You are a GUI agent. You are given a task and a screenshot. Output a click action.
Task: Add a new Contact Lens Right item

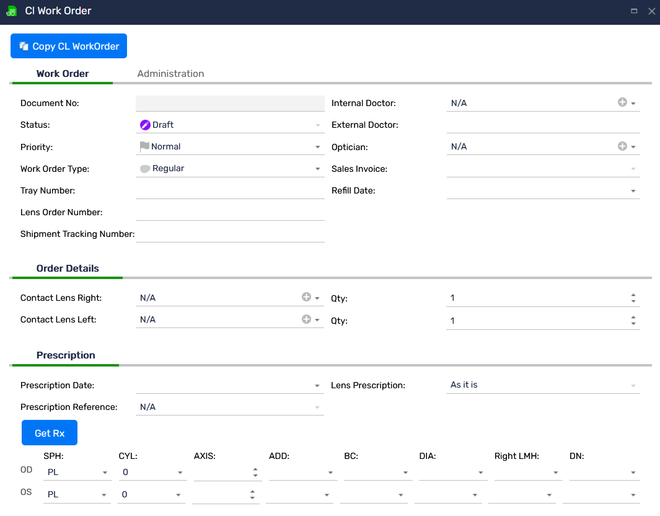306,298
